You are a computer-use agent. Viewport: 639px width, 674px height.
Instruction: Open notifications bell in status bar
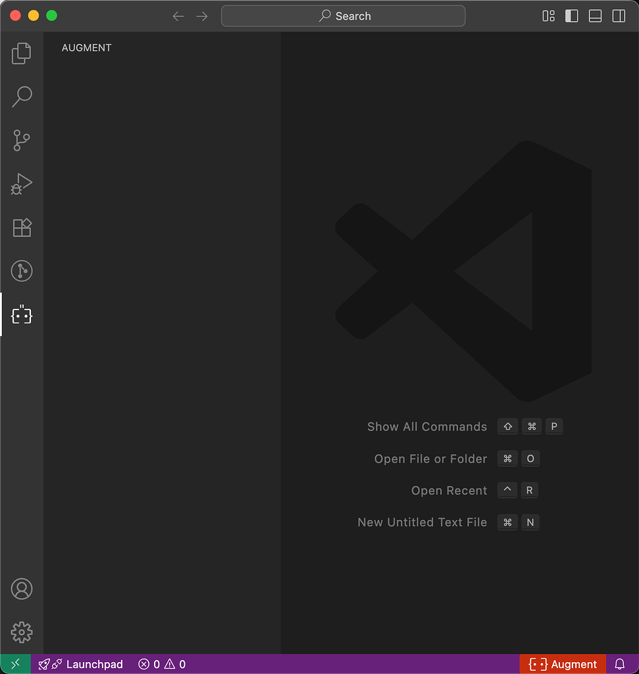pyautogui.click(x=620, y=664)
